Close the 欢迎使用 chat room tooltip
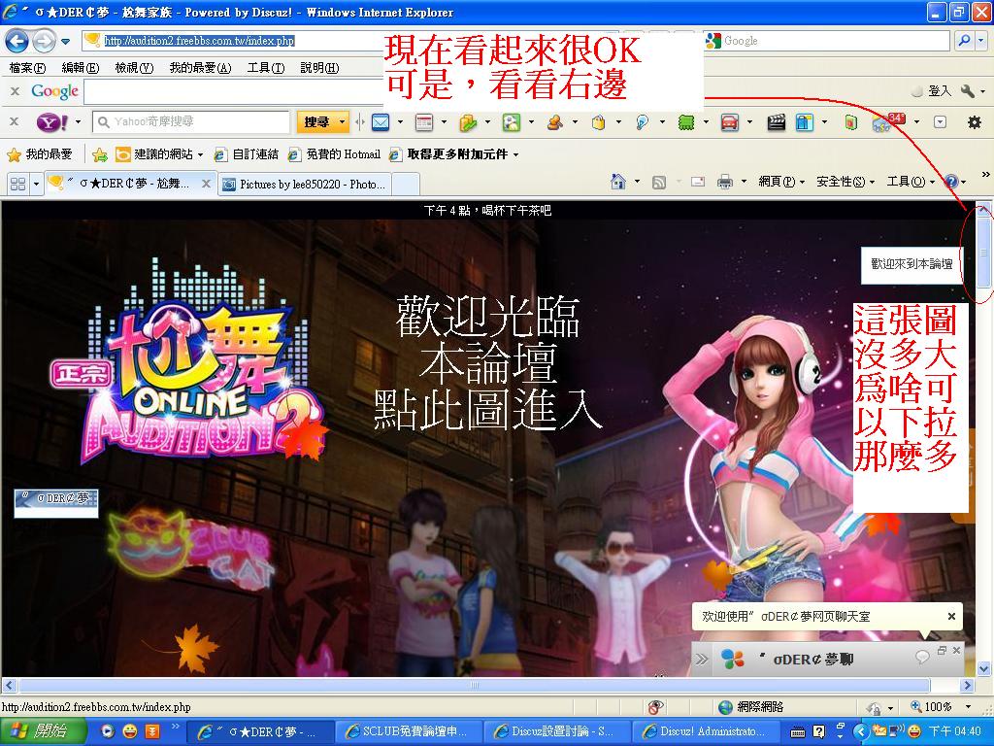994x746 pixels. (x=951, y=616)
